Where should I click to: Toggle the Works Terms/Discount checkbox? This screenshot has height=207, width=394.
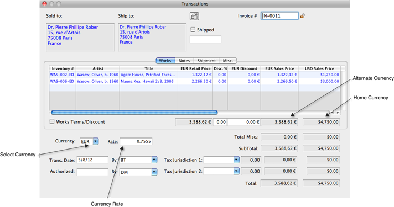(x=52, y=121)
